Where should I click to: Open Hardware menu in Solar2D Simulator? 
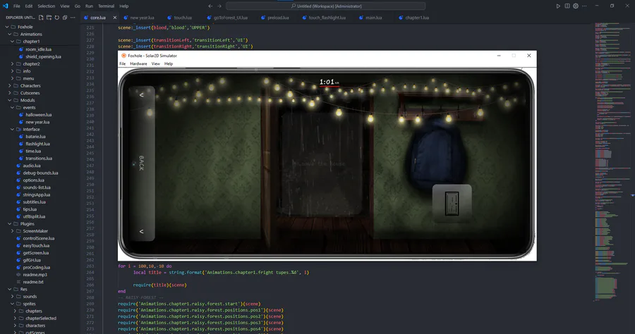pos(138,64)
